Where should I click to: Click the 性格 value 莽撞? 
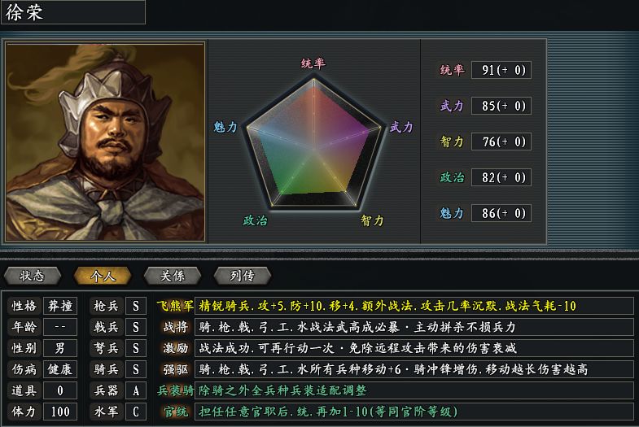point(59,307)
